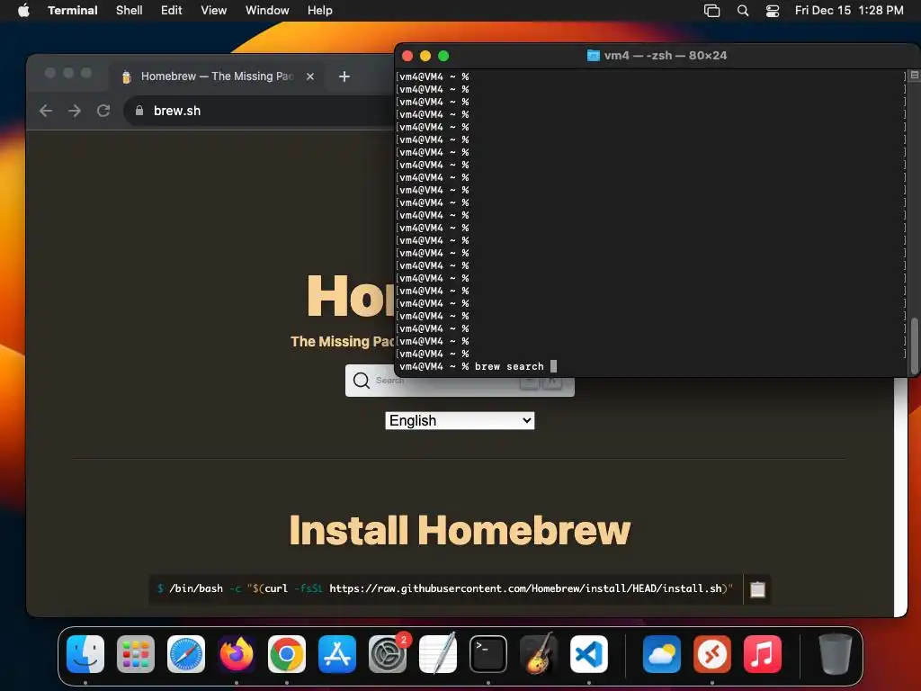This screenshot has height=691, width=921.
Task: Open the Apple menu
Action: [23, 10]
